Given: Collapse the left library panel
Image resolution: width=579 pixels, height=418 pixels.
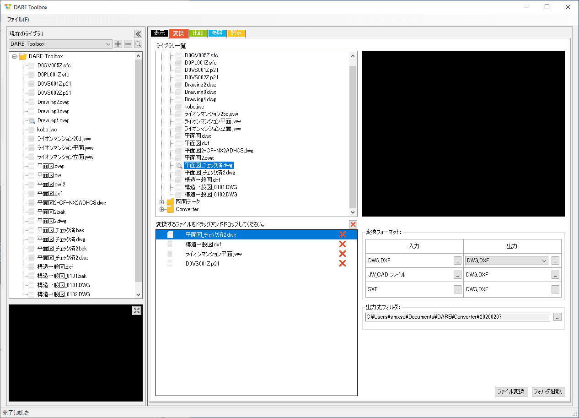Looking at the screenshot, I should click(138, 33).
